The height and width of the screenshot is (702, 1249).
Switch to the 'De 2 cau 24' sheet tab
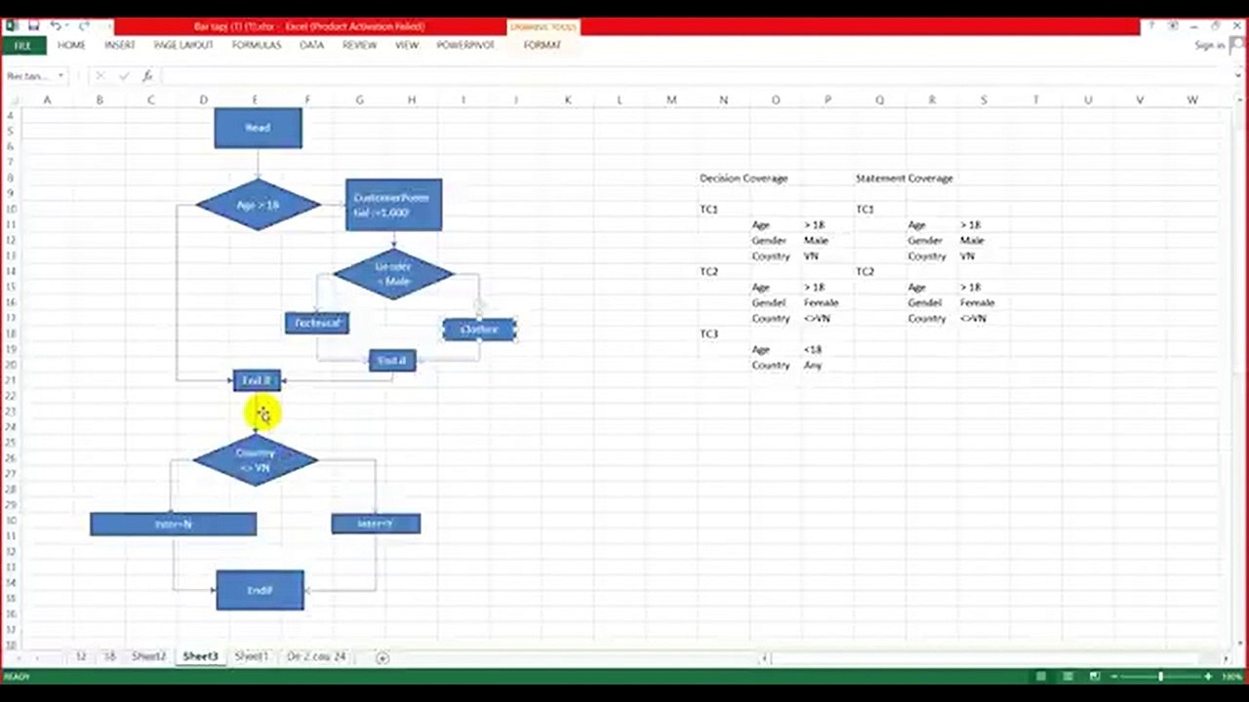pyautogui.click(x=316, y=657)
